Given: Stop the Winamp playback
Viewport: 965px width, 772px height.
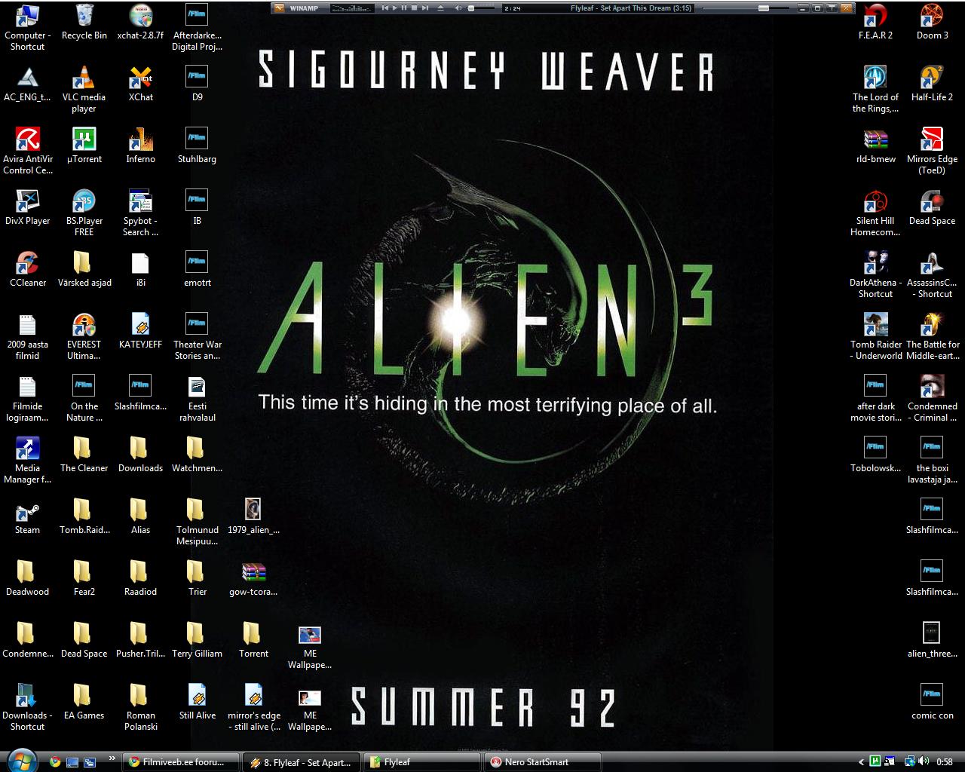Looking at the screenshot, I should click(415, 8).
